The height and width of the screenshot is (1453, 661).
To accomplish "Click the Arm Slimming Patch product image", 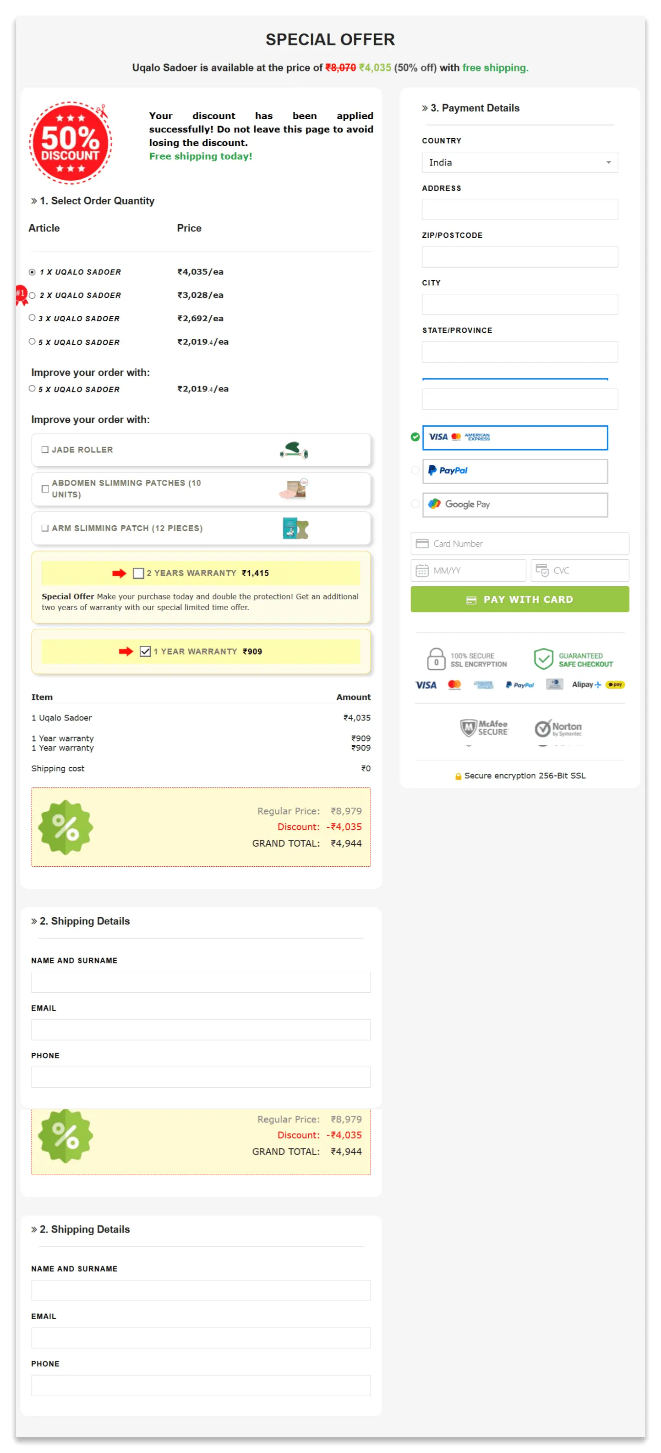I will pyautogui.click(x=295, y=528).
